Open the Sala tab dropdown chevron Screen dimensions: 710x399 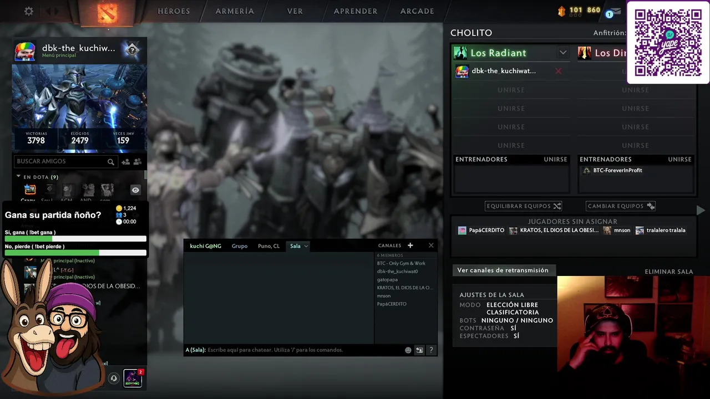[x=306, y=246]
